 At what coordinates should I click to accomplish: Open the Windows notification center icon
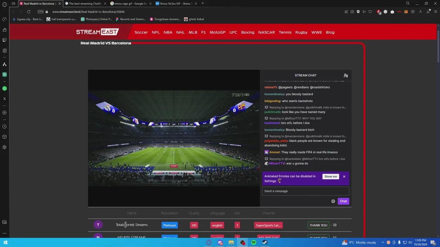pyautogui.click(x=433, y=243)
